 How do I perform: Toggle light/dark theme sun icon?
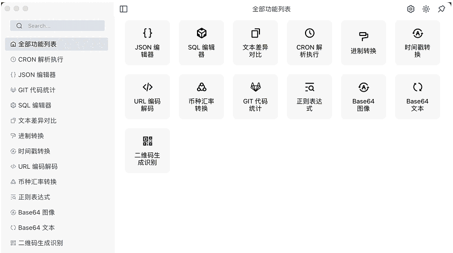click(426, 9)
